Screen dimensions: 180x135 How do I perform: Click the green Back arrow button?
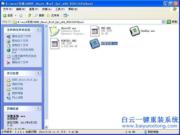click(x=5, y=15)
